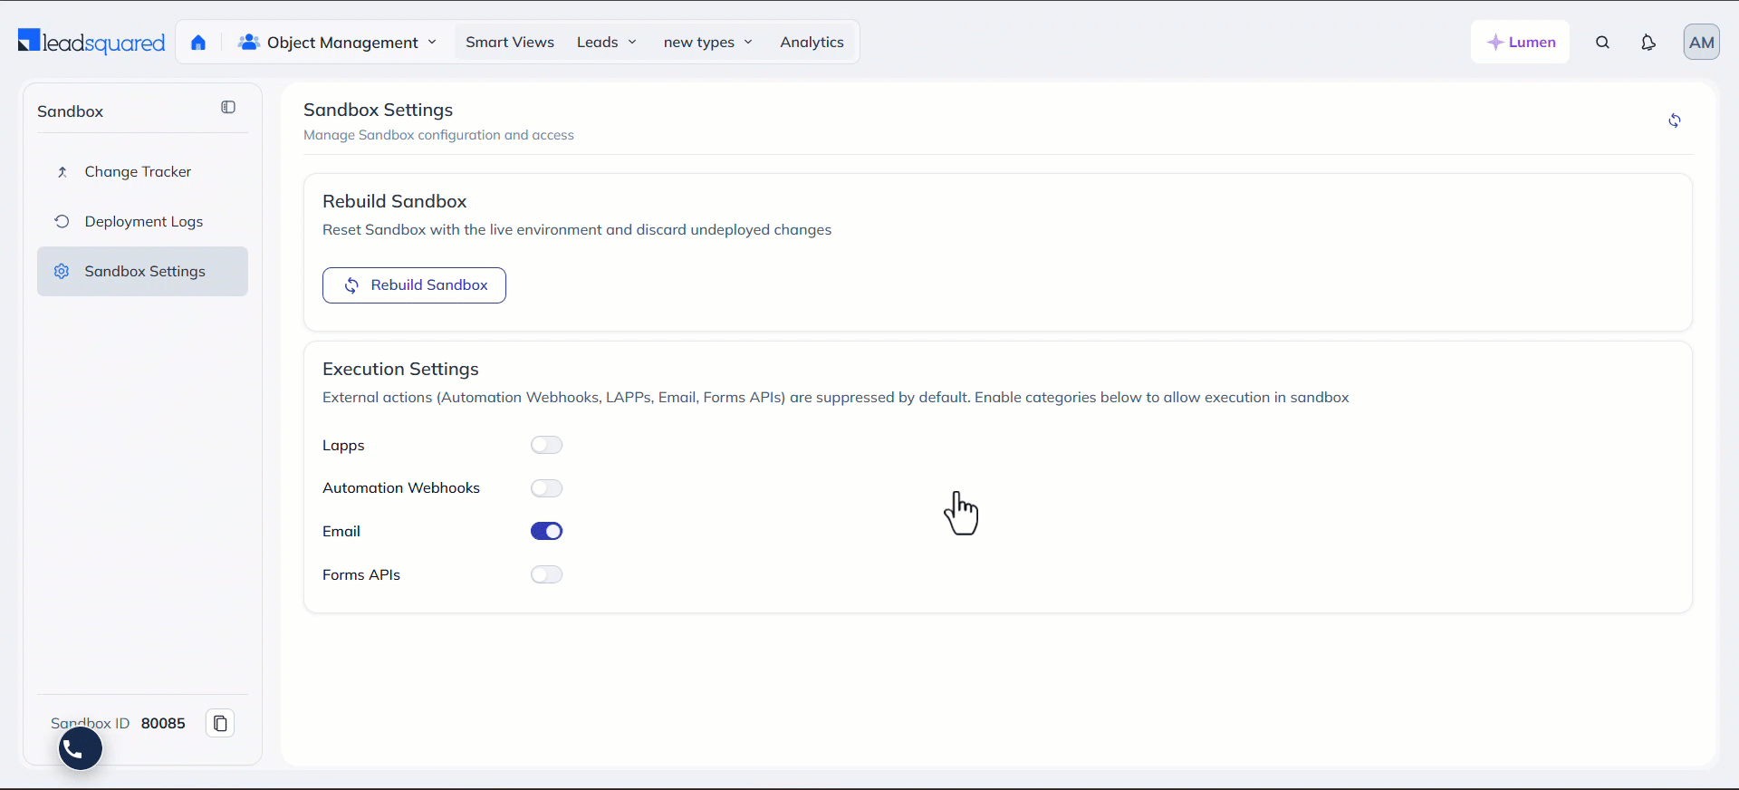Go to the Home icon

198,43
